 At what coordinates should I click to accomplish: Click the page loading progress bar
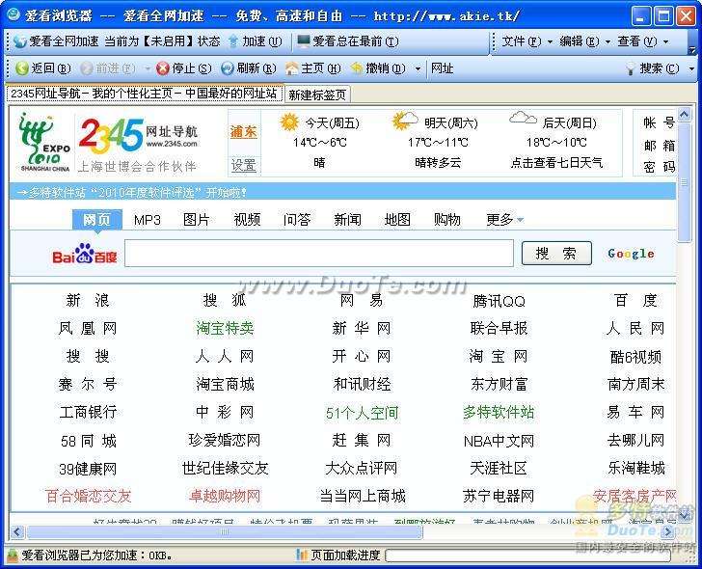coord(527,555)
